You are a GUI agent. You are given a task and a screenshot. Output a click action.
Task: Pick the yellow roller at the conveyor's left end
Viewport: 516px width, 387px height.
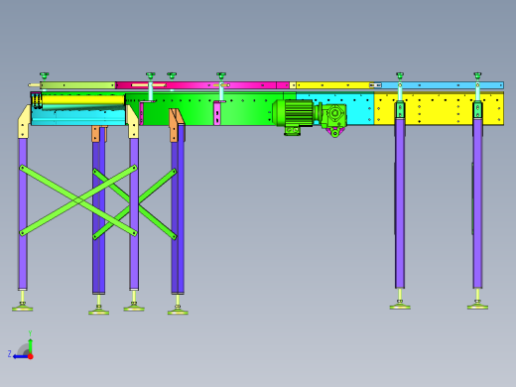click(83, 100)
